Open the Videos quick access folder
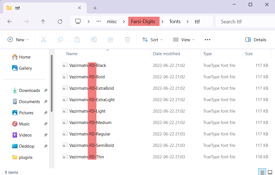The width and height of the screenshot is (275, 175). click(x=22, y=135)
